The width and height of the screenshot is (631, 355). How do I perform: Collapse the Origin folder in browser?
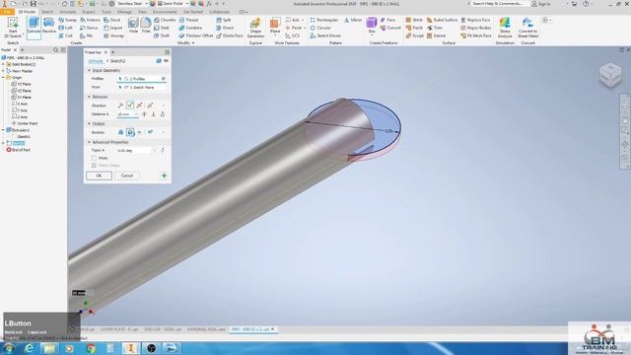pos(3,77)
